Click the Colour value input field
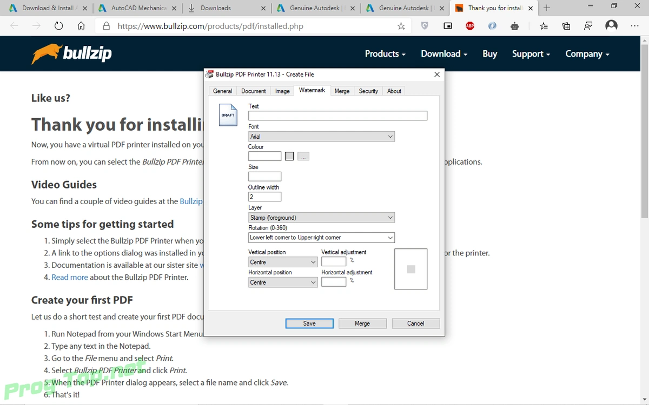The image size is (649, 405). [x=265, y=156]
